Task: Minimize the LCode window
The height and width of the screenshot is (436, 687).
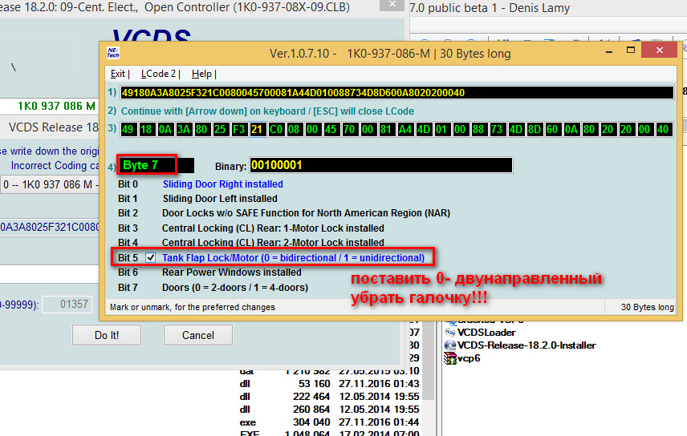Action: pos(608,51)
